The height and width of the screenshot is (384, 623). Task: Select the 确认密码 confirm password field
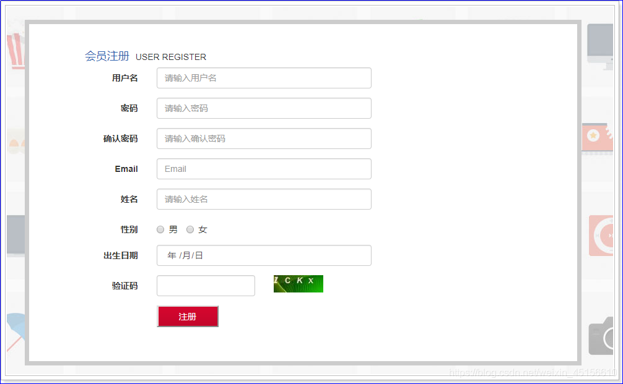tap(264, 139)
